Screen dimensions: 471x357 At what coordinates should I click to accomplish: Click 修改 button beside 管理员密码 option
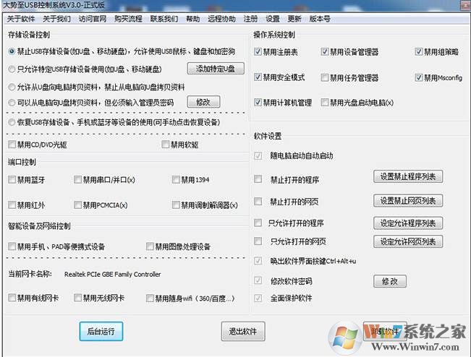coord(203,102)
